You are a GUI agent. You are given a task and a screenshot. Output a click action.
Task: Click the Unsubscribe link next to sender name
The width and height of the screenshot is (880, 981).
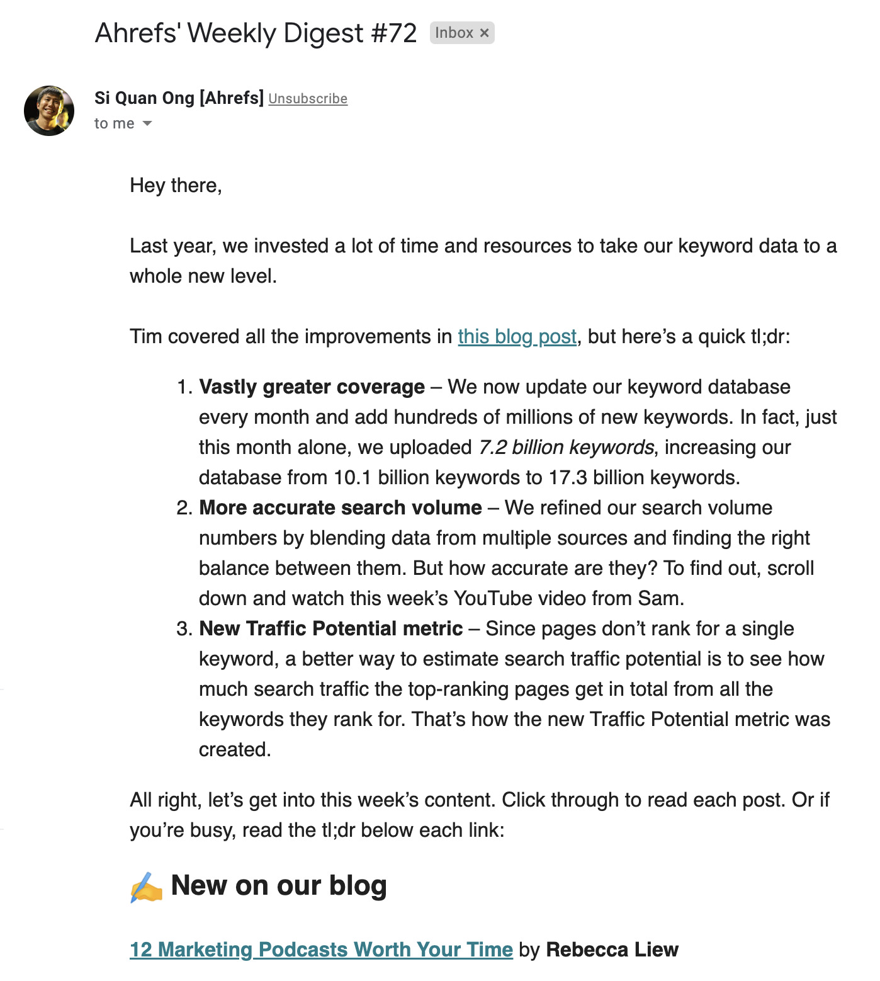308,99
